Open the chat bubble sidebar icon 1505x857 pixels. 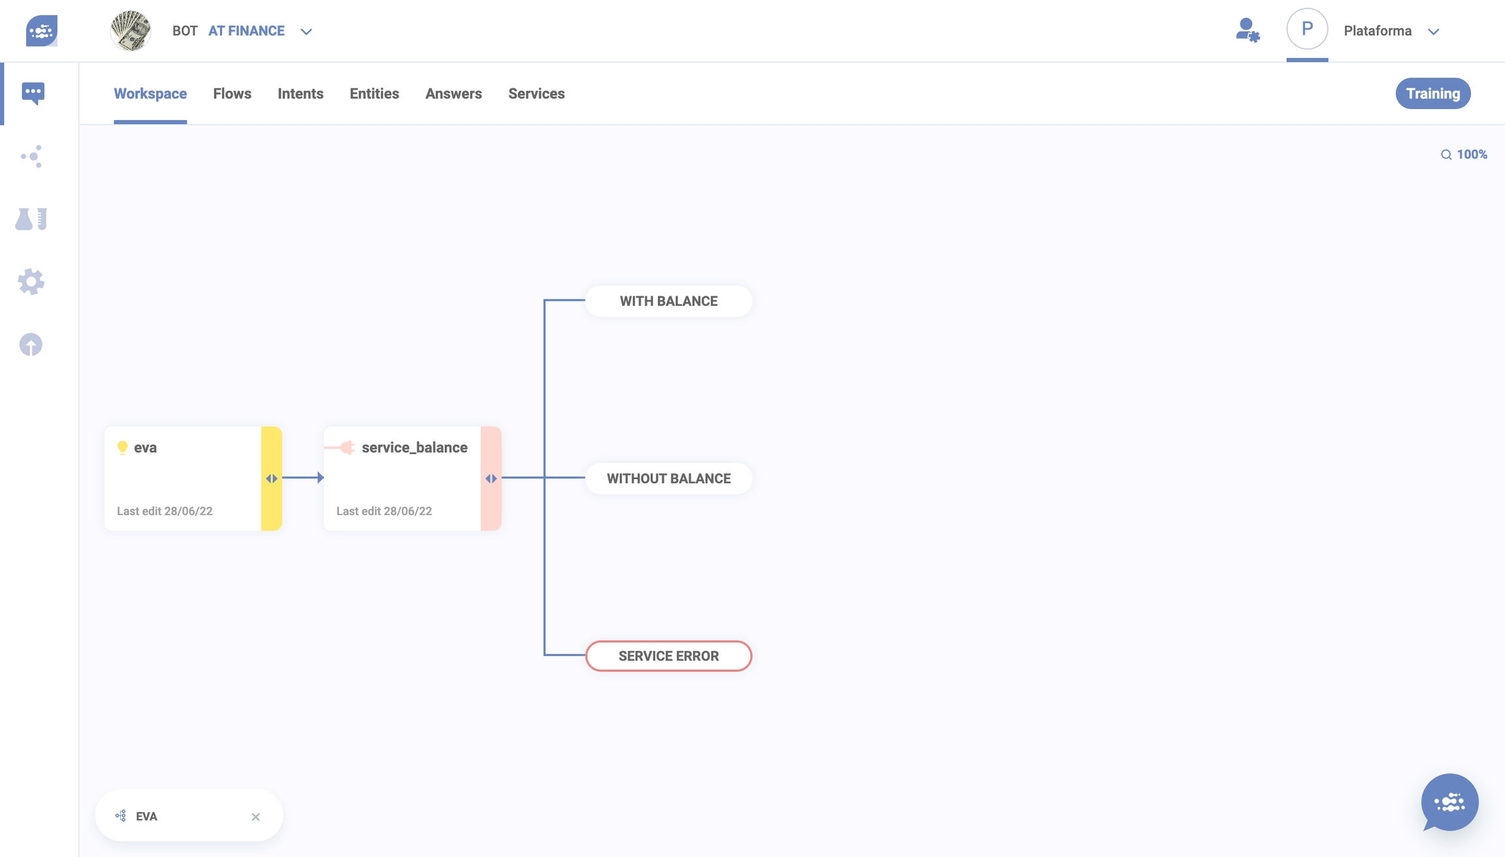(33, 93)
